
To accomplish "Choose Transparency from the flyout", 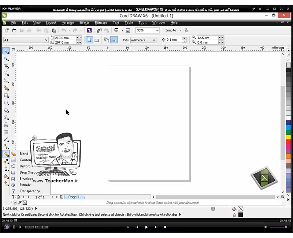I will [x=30, y=191].
